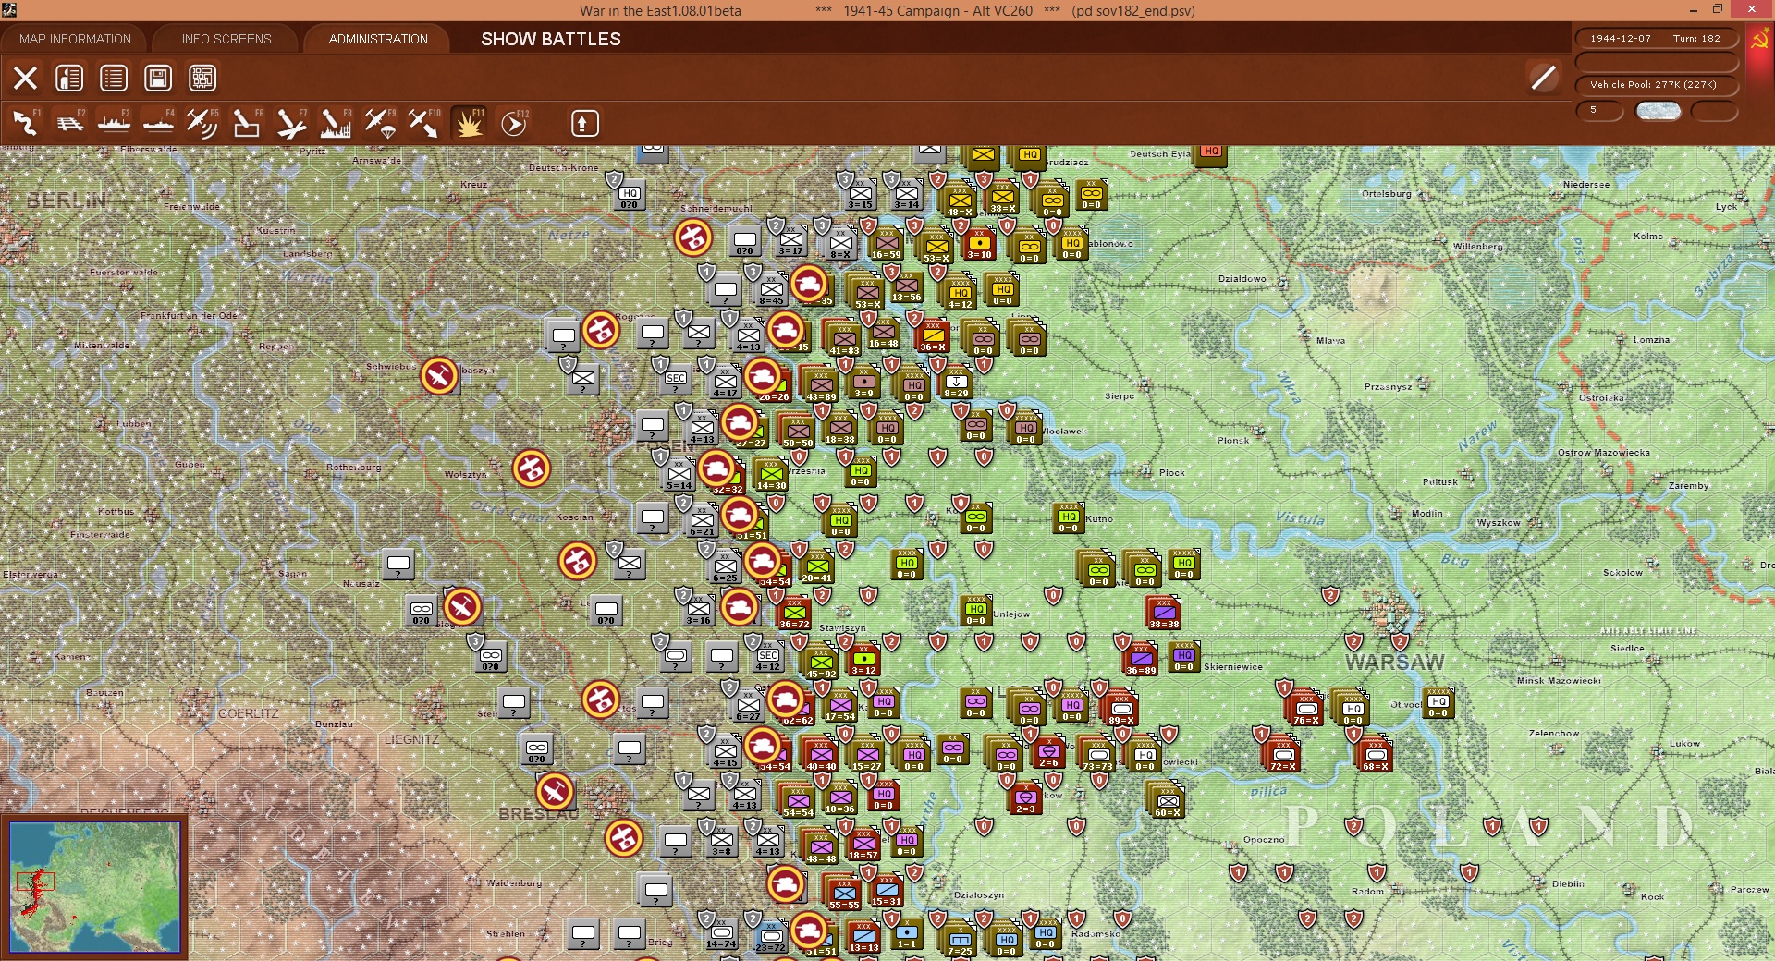Select the F1 move mode icon
Viewport: 1775px width, 961px height.
tap(25, 123)
